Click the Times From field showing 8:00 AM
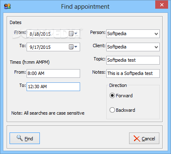The image size is (171, 154). pos(53,73)
